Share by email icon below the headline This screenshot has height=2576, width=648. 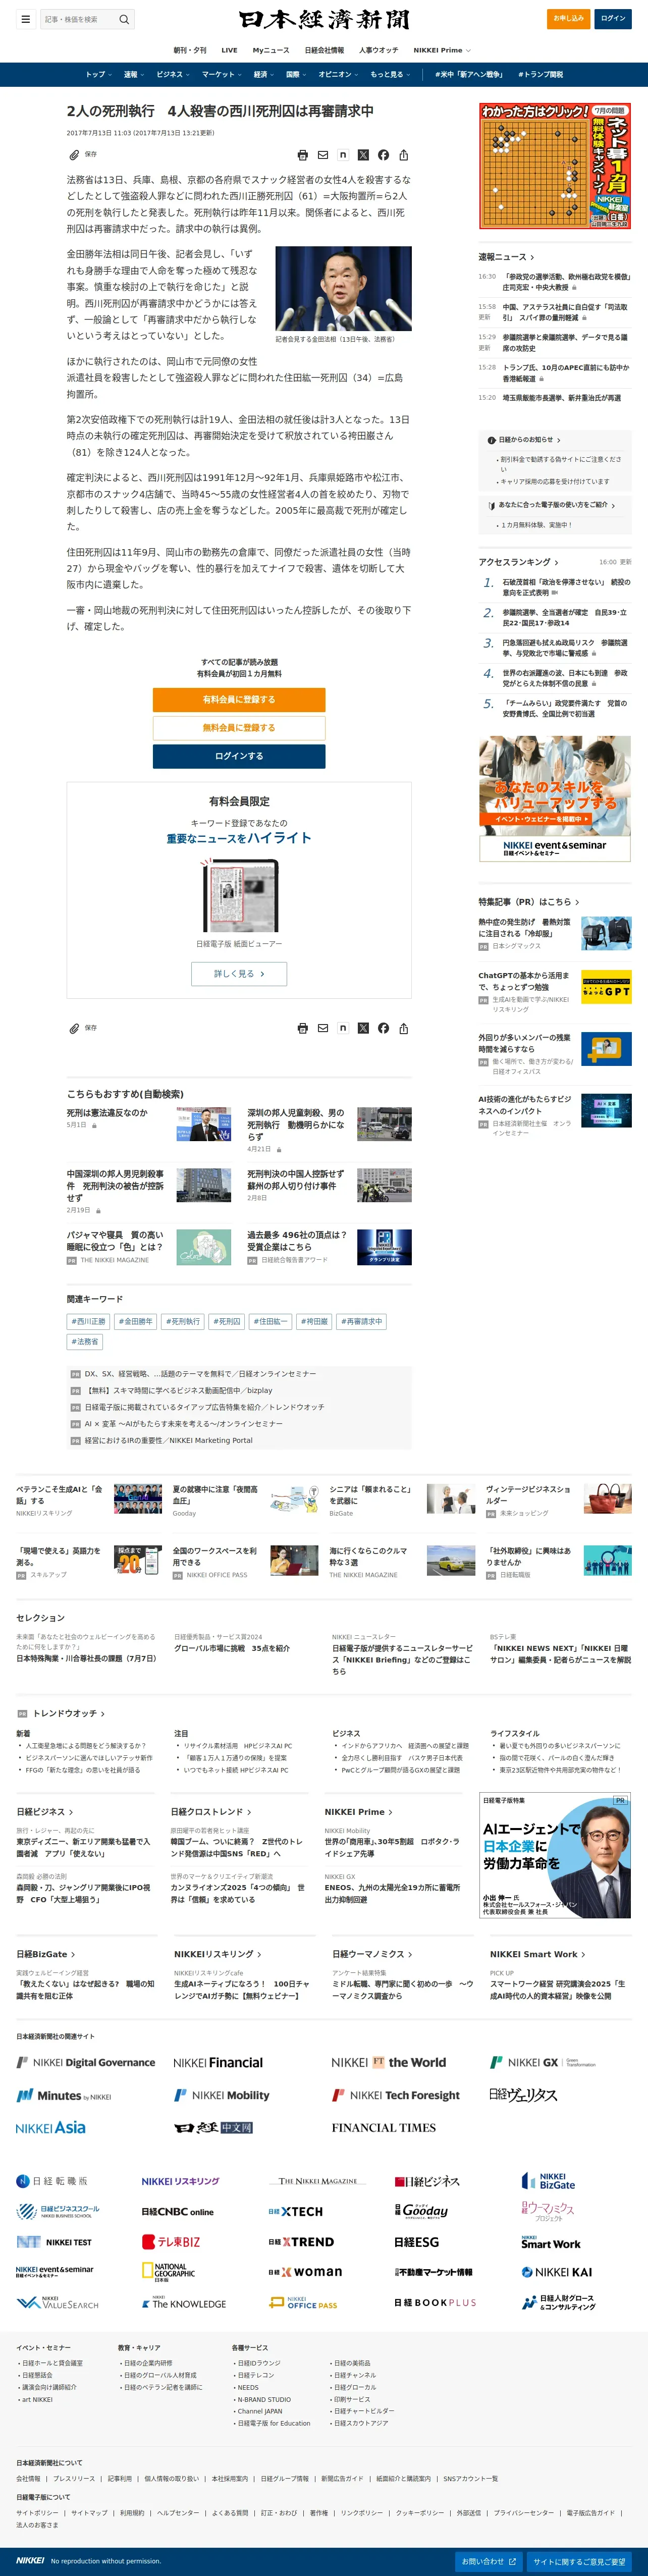pos(323,155)
